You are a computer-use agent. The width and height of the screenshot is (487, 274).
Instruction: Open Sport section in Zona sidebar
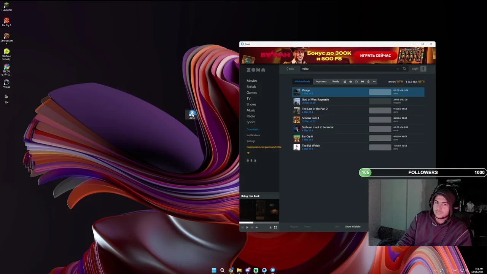pos(250,122)
